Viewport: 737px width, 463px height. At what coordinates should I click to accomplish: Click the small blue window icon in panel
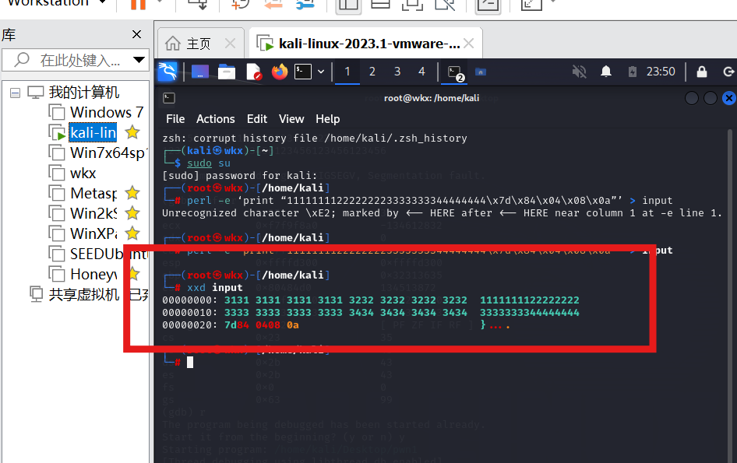pos(481,72)
